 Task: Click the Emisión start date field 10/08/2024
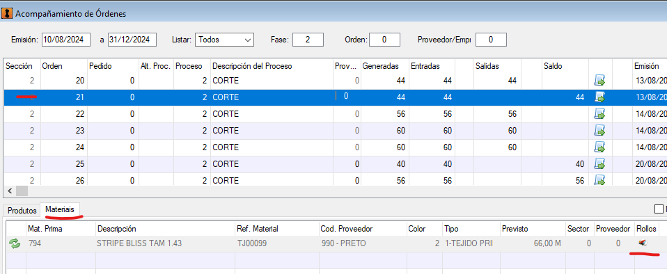[x=67, y=40]
